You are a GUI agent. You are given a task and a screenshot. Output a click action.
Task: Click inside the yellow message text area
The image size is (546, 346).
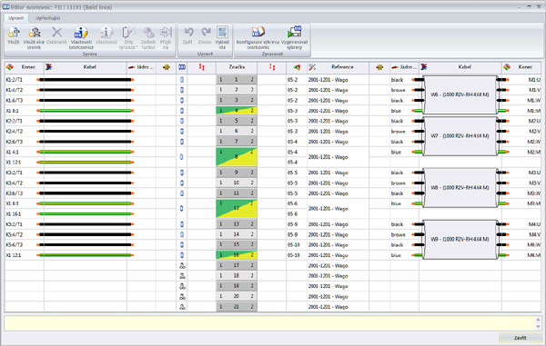point(268,322)
